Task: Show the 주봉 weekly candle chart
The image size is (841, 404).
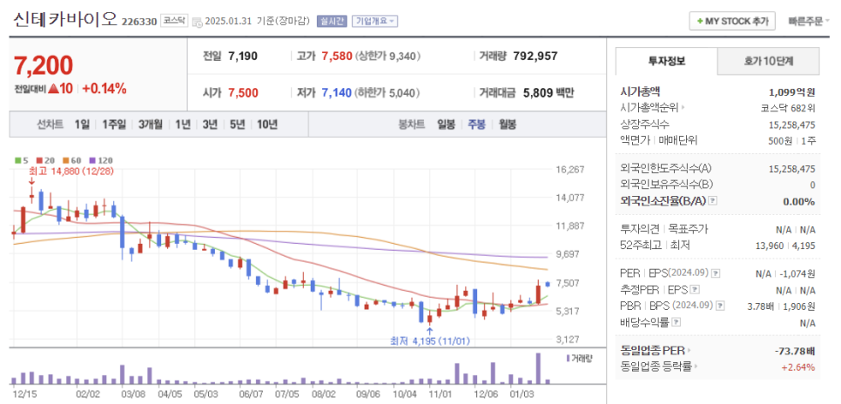Action: (476, 125)
